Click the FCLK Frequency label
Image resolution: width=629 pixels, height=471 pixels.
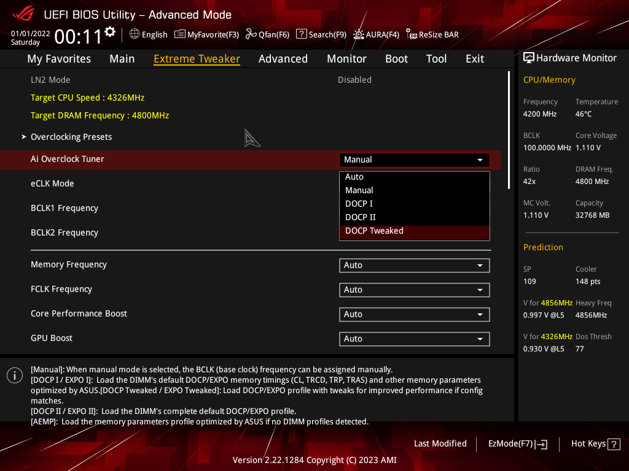[61, 289]
